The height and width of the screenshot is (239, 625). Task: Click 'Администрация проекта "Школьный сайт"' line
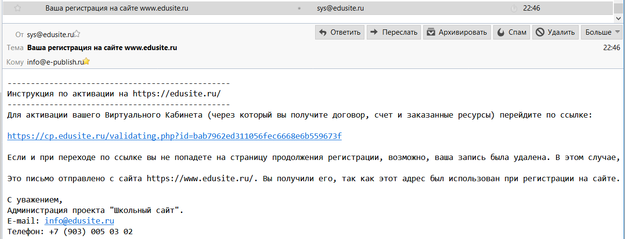tap(96, 210)
